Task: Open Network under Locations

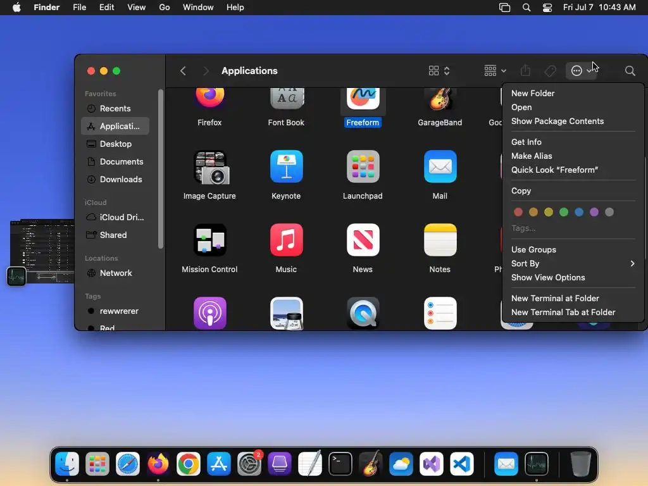Action: [x=115, y=273]
